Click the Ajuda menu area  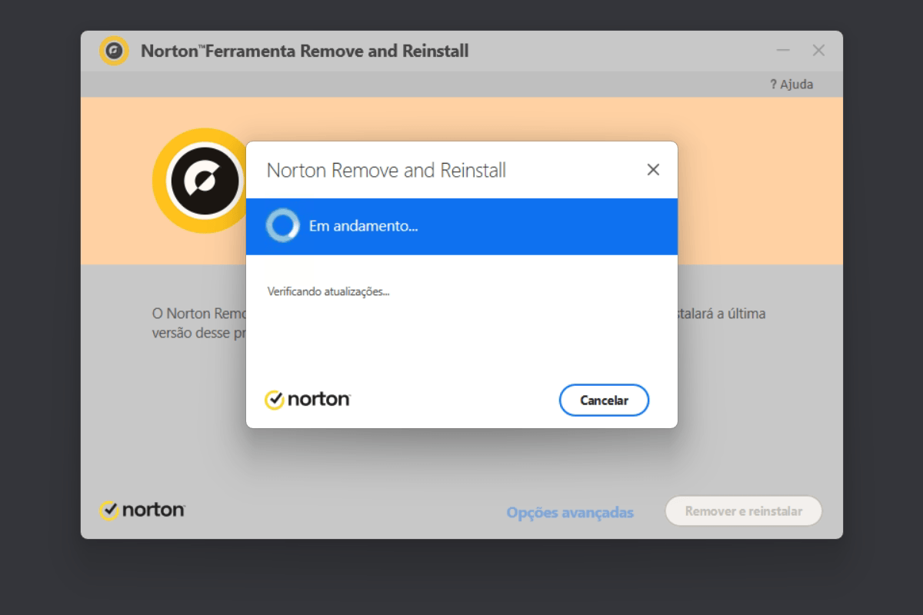point(791,84)
